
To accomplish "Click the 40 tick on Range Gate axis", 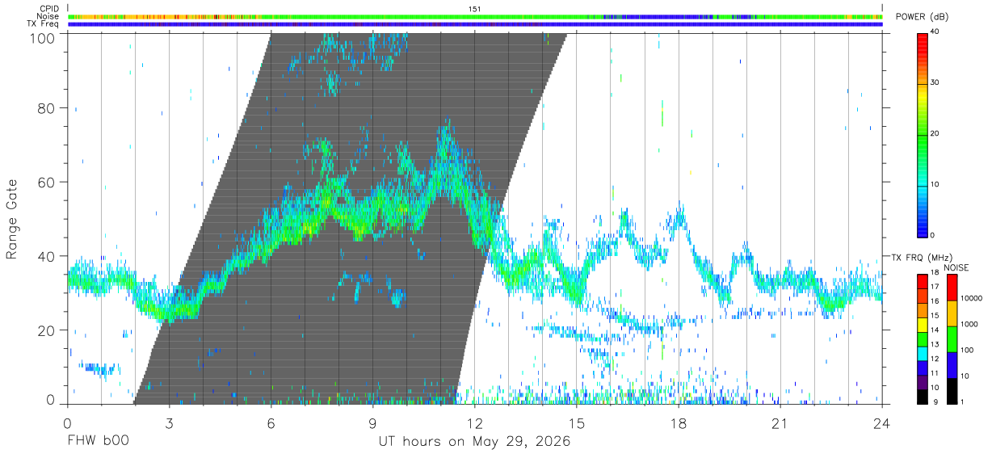I will pos(46,256).
